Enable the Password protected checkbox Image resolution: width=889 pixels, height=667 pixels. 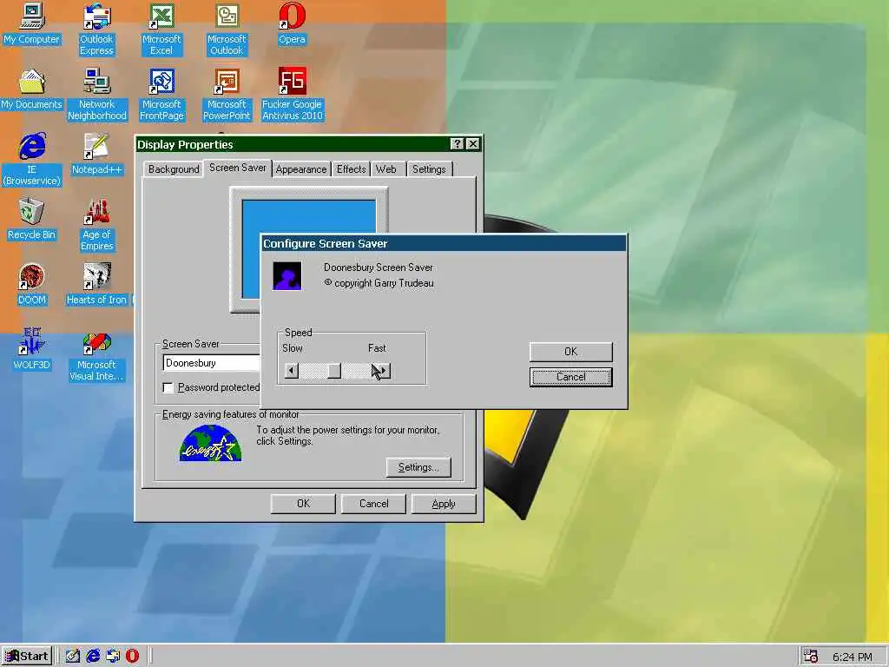[x=168, y=388]
